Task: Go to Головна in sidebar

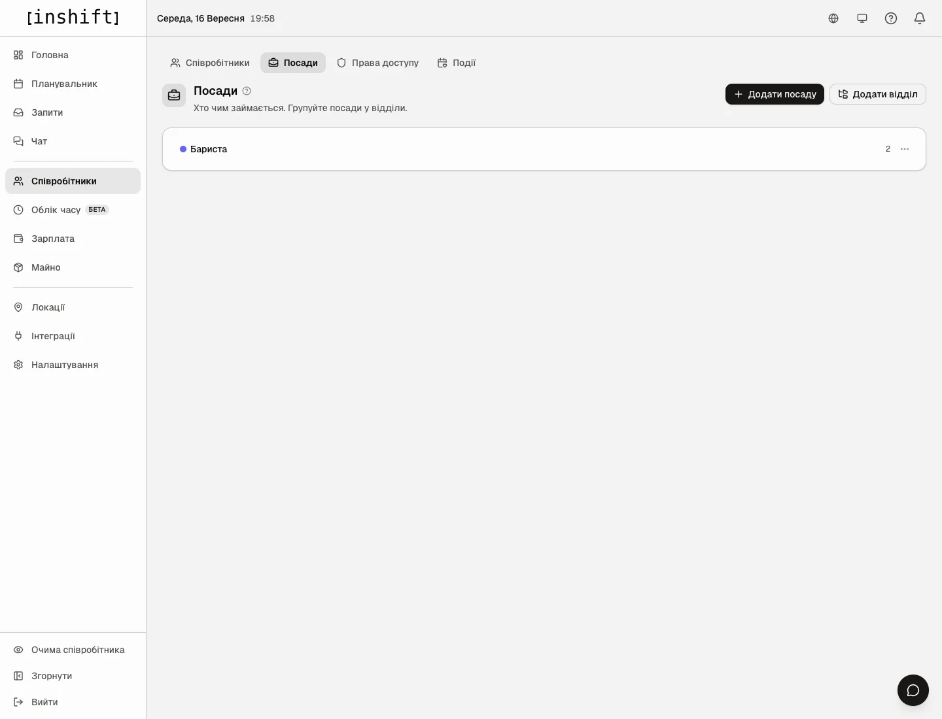Action: (73, 55)
